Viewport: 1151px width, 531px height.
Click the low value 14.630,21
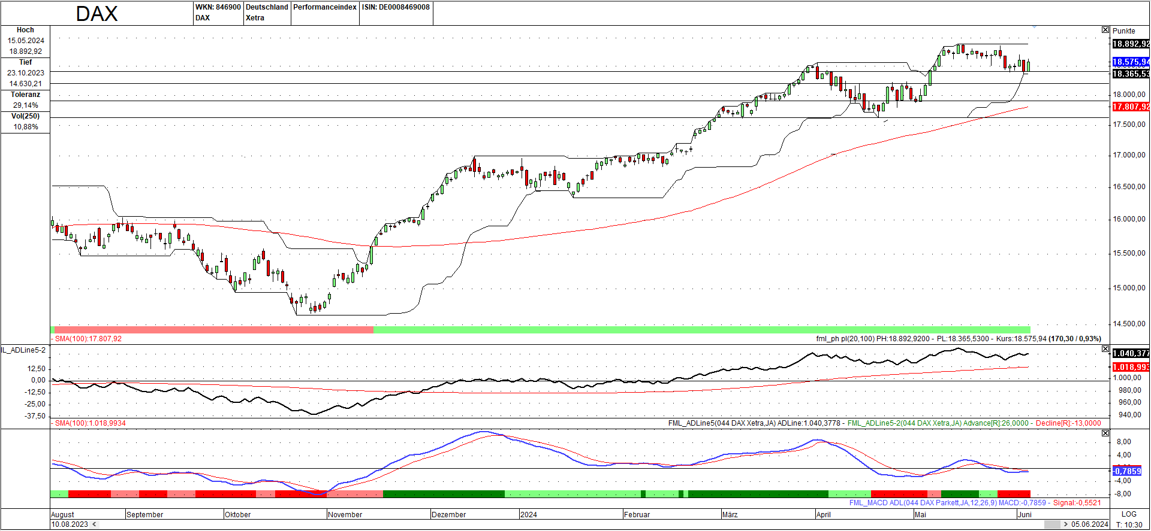pyautogui.click(x=26, y=84)
